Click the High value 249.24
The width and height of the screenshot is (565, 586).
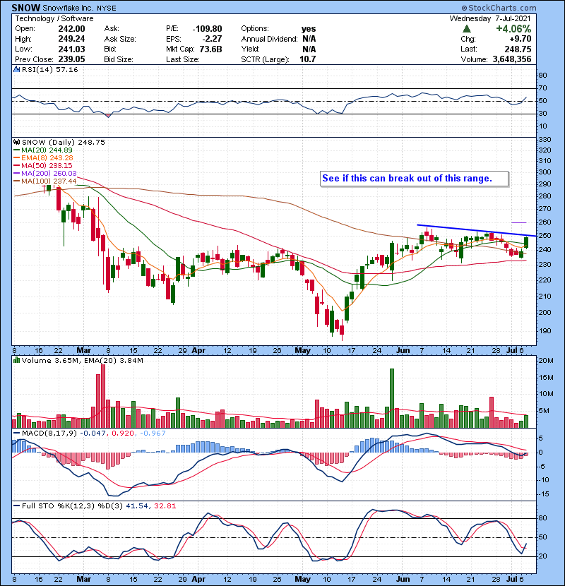click(x=71, y=39)
